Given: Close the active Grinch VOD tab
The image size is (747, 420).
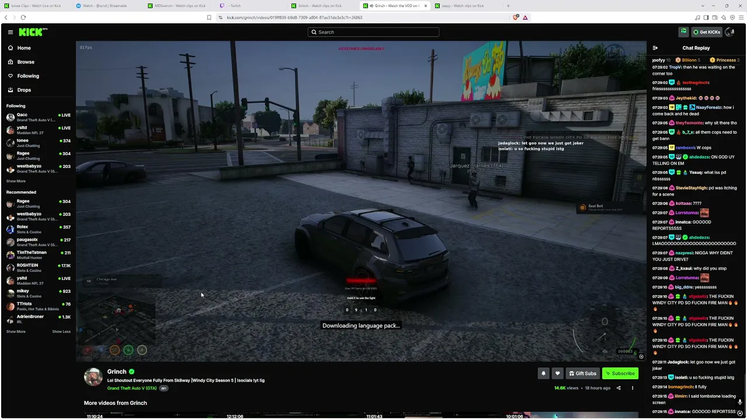Looking at the screenshot, I should [425, 6].
